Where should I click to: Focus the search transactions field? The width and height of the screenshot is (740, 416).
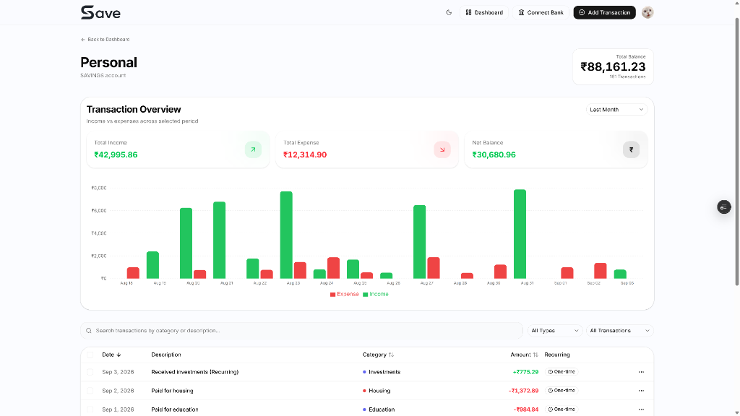[x=301, y=331]
